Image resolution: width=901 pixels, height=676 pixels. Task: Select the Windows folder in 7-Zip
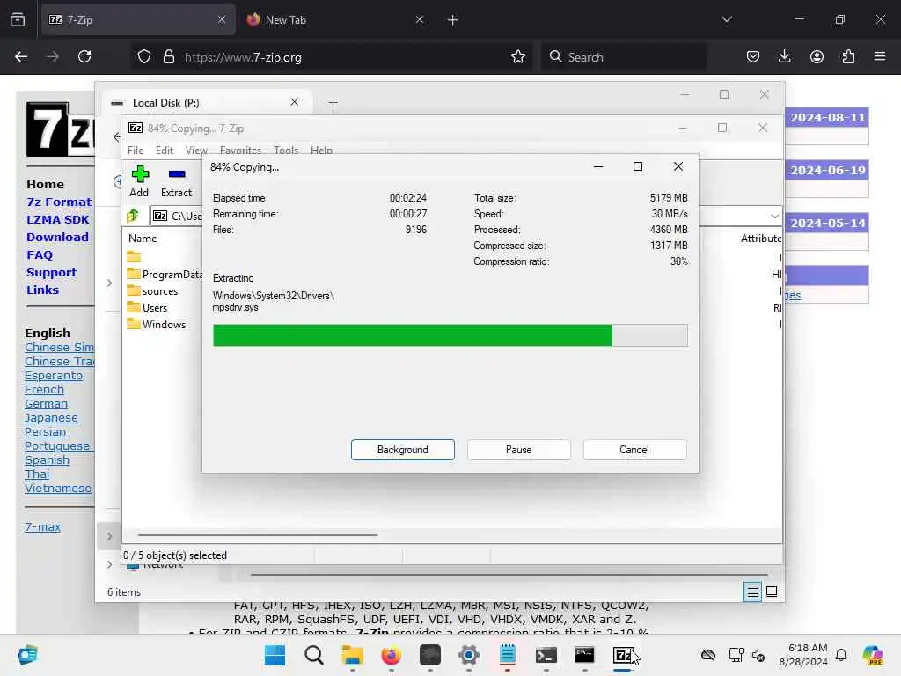point(157,324)
